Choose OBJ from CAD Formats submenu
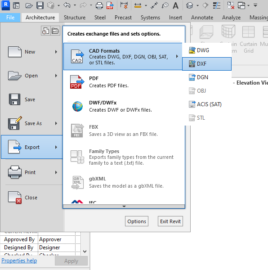Screen dimensions: 268x270 (x=207, y=91)
